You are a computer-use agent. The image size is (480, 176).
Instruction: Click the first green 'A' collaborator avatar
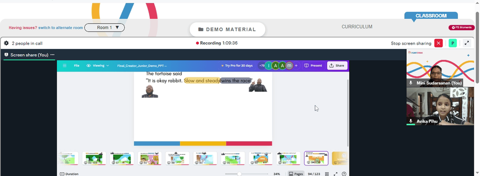[x=276, y=66]
